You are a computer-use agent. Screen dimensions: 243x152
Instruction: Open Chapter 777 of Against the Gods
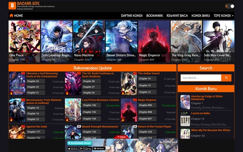click(35, 132)
